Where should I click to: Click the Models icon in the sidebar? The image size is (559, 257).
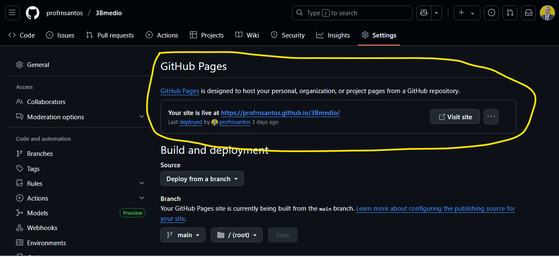[19, 213]
